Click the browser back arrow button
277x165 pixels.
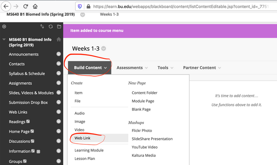point(6,7)
